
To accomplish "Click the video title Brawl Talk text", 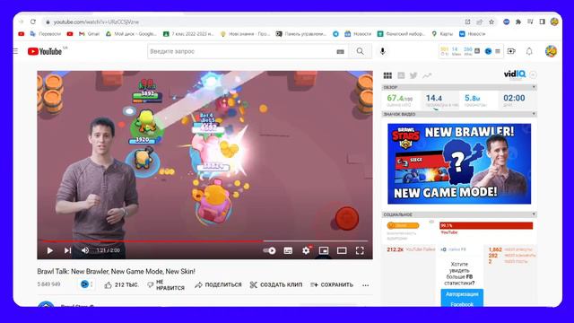I will pyautogui.click(x=116, y=271).
